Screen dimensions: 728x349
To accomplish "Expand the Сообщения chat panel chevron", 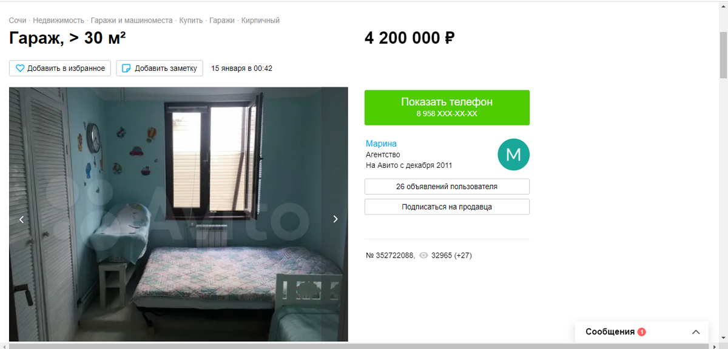I will (696, 332).
